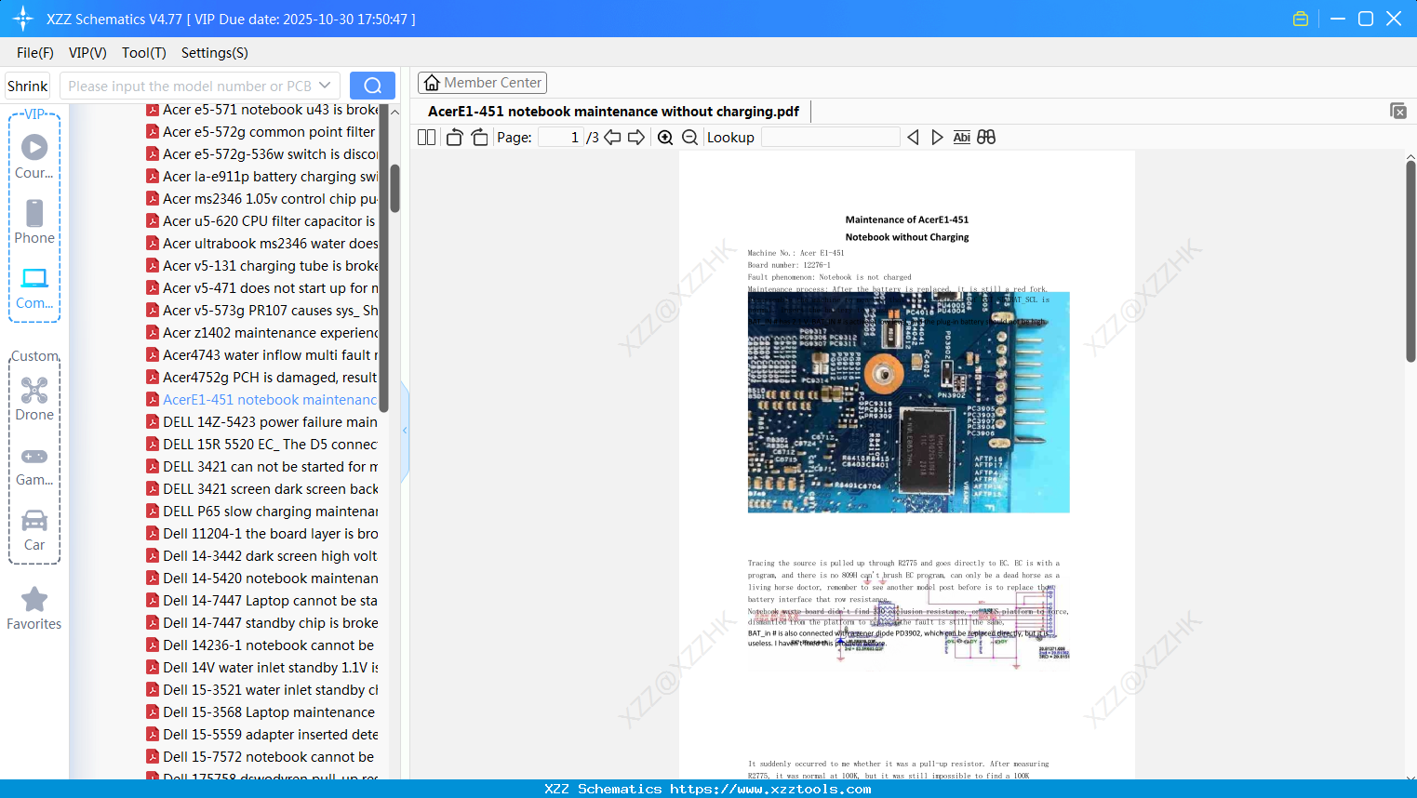The width and height of the screenshot is (1417, 798).
Task: Open Acer v5-573g PR107 file
Action: click(x=261, y=311)
